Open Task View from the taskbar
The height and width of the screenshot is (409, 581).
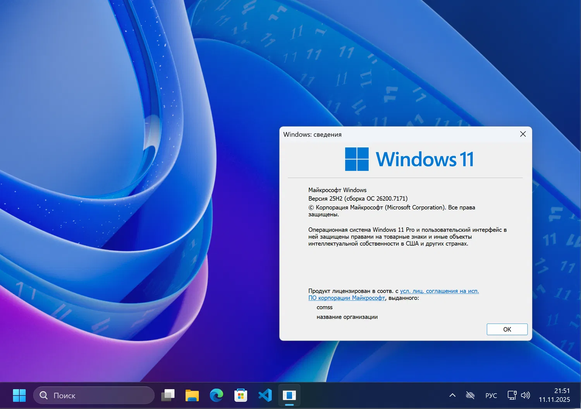(168, 395)
